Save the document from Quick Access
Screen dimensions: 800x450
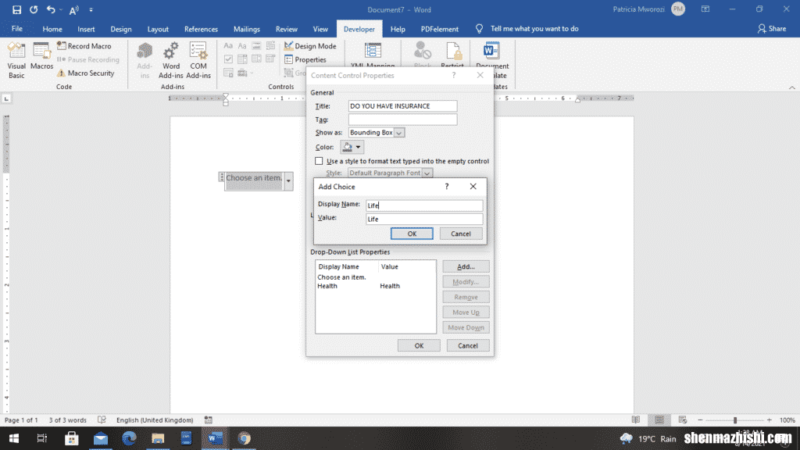pos(16,9)
